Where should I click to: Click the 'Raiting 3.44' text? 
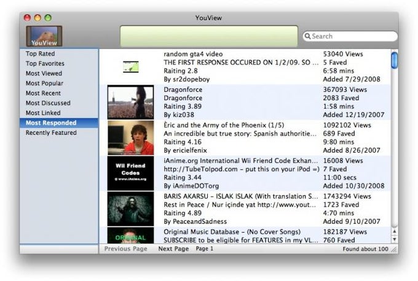(183, 177)
